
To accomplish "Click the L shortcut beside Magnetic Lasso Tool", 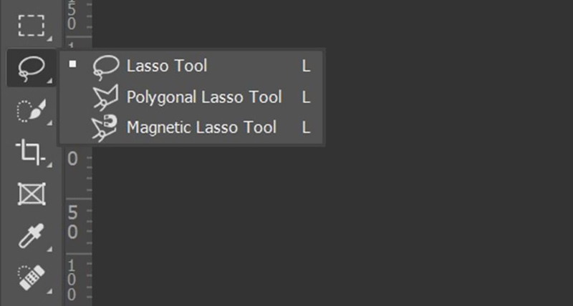I will (306, 128).
